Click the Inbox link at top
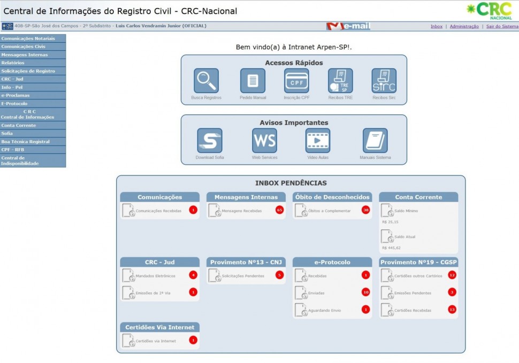 click(436, 26)
